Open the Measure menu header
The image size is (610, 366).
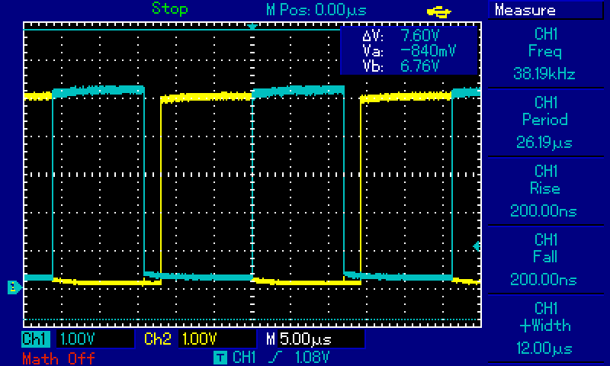(545, 10)
